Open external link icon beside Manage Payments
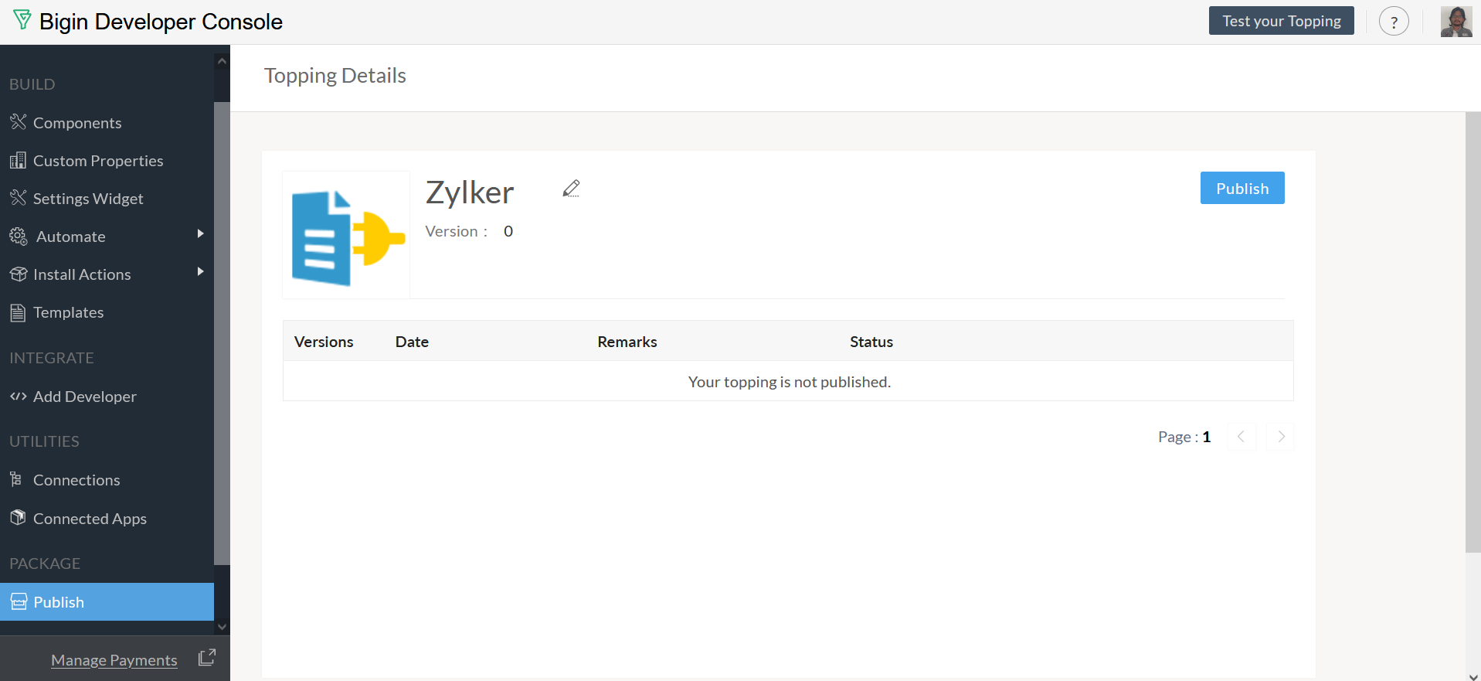The height and width of the screenshot is (681, 1481). [206, 658]
